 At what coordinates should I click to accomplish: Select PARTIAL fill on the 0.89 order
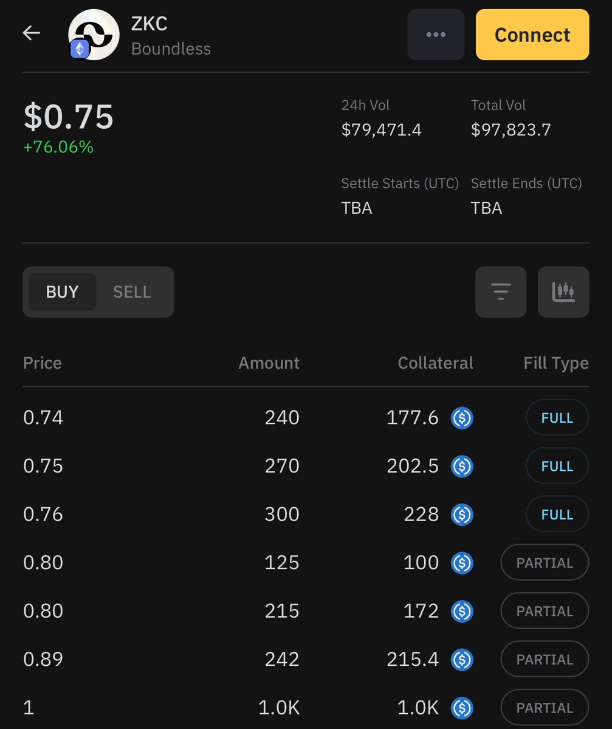pyautogui.click(x=545, y=660)
